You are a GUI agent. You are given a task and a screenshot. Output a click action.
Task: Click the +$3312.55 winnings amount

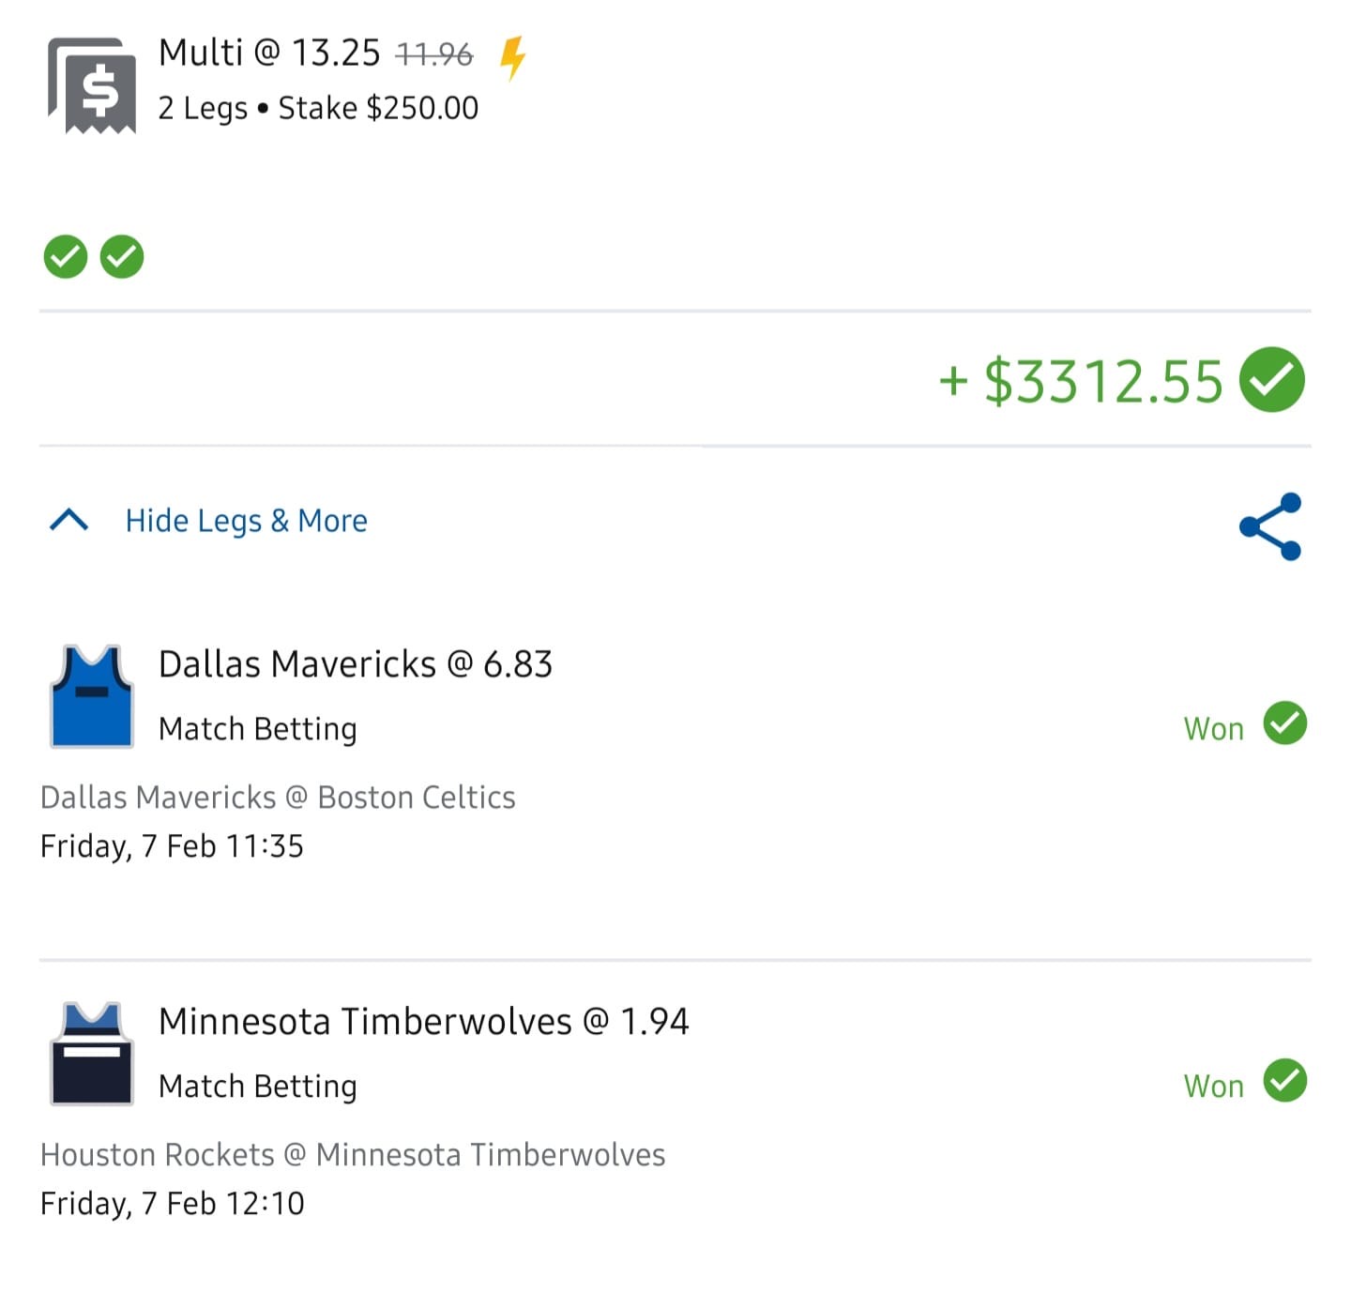(1082, 382)
